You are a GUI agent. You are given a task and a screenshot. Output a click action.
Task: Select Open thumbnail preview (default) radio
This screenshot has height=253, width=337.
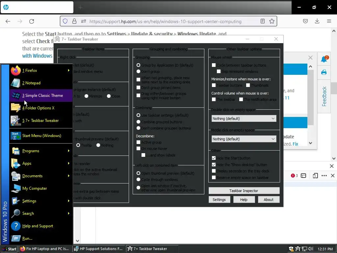point(139,173)
